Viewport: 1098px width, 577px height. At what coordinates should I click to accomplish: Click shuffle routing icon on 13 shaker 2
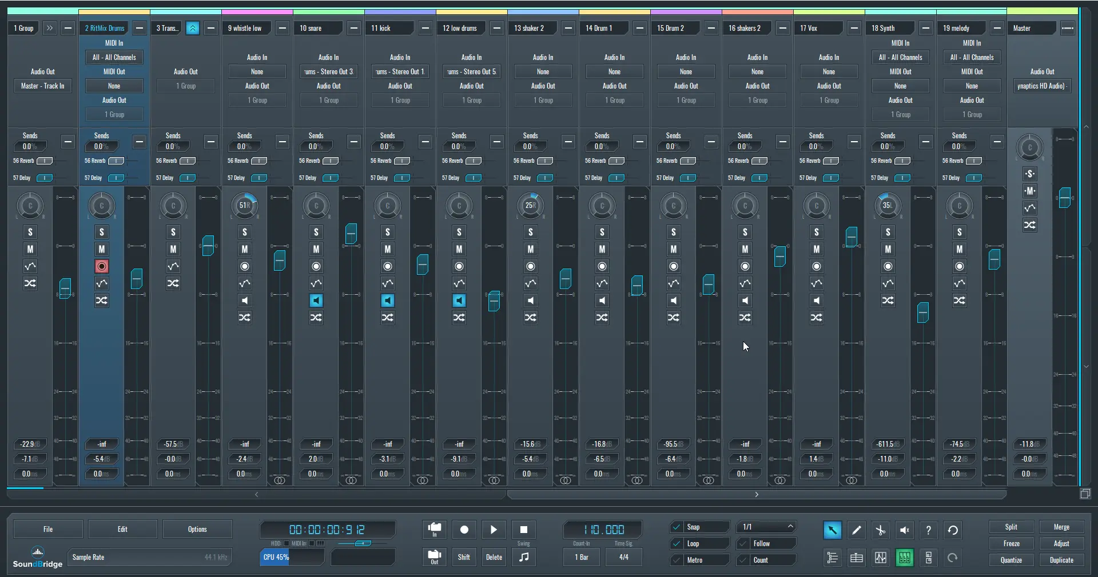531,318
